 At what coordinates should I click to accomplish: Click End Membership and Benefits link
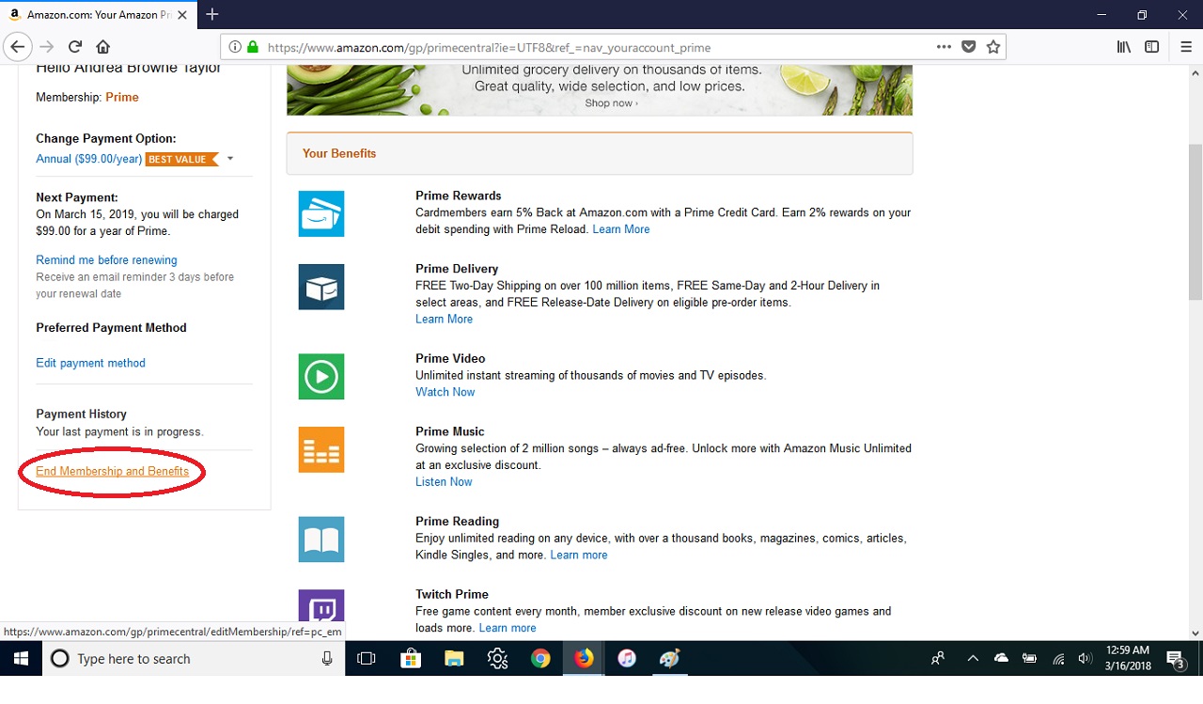[x=112, y=471]
